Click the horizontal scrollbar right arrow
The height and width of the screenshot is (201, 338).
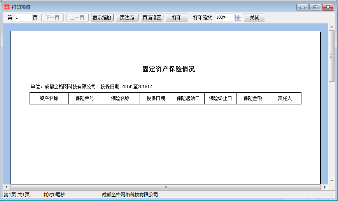click(325, 187)
